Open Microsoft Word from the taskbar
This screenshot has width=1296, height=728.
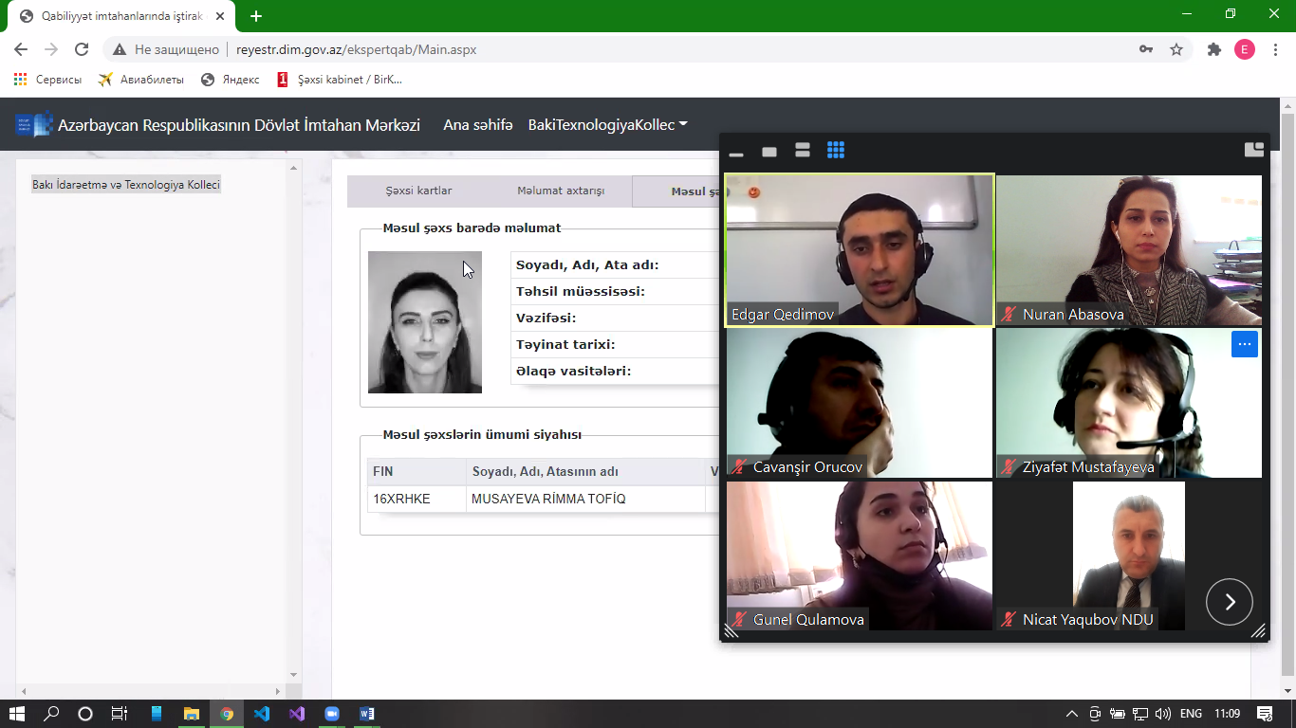click(x=367, y=714)
